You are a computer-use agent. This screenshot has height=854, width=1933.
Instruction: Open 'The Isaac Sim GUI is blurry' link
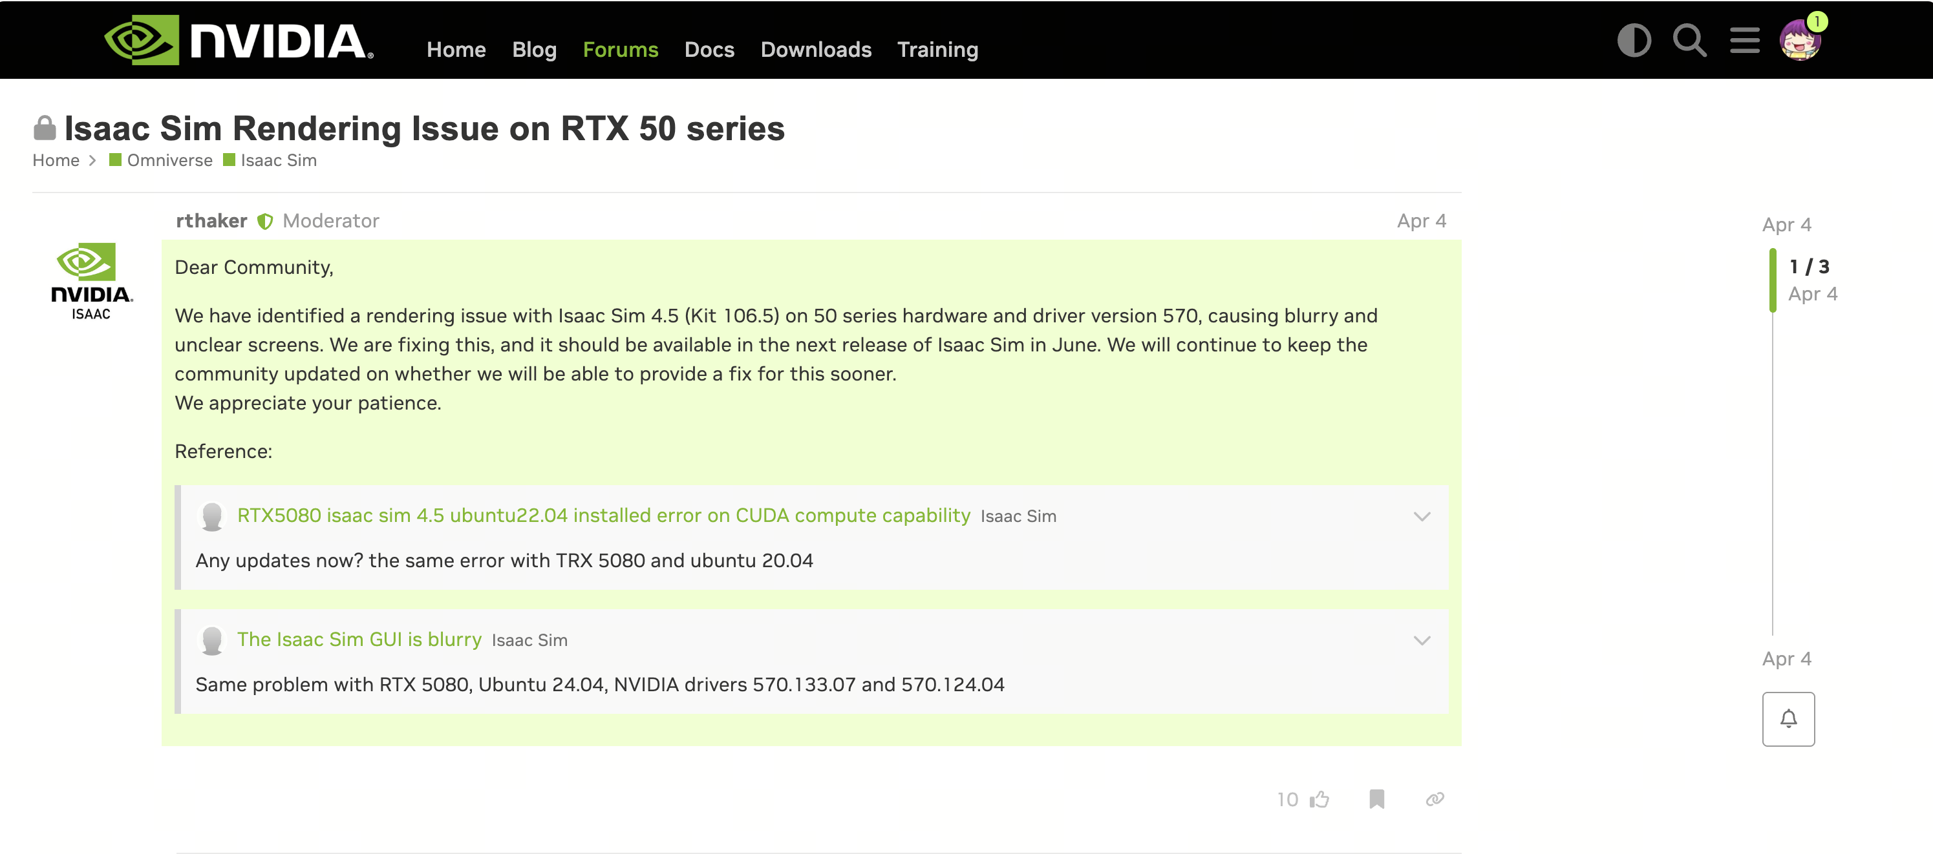click(x=359, y=640)
